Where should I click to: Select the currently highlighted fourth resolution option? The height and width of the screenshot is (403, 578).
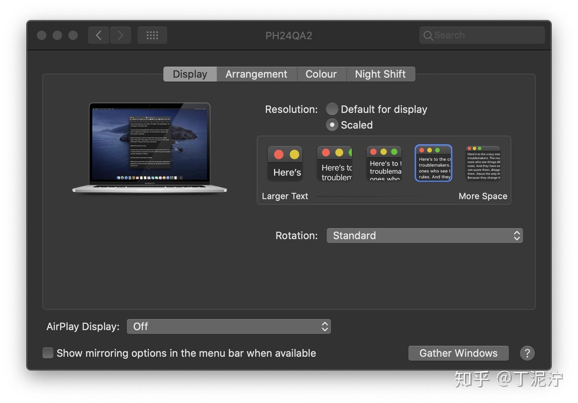(x=433, y=163)
